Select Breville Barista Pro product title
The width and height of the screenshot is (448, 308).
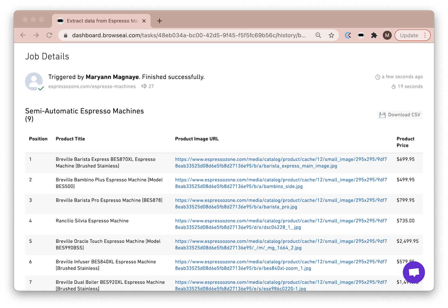(109, 200)
